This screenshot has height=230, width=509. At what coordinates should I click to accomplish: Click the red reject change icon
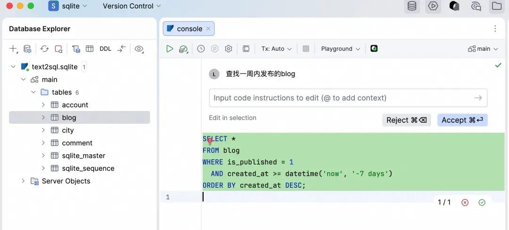[465, 202]
